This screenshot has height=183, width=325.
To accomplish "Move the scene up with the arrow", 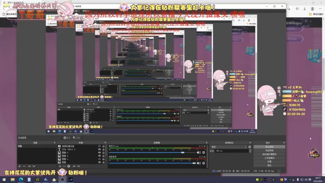I will point(29,166).
